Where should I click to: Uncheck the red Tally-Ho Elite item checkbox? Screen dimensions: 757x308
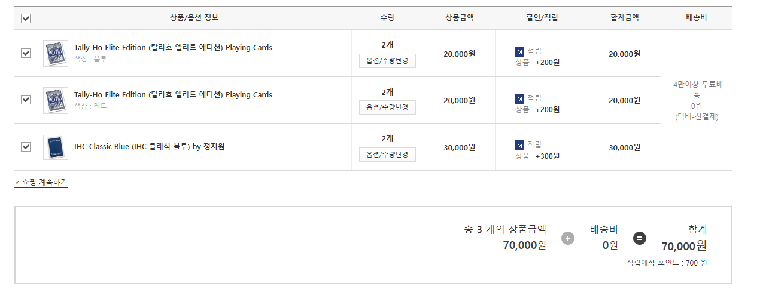tap(26, 100)
